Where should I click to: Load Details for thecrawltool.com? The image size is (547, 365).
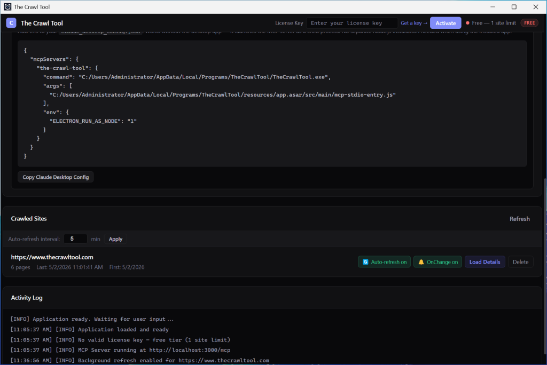pyautogui.click(x=485, y=262)
